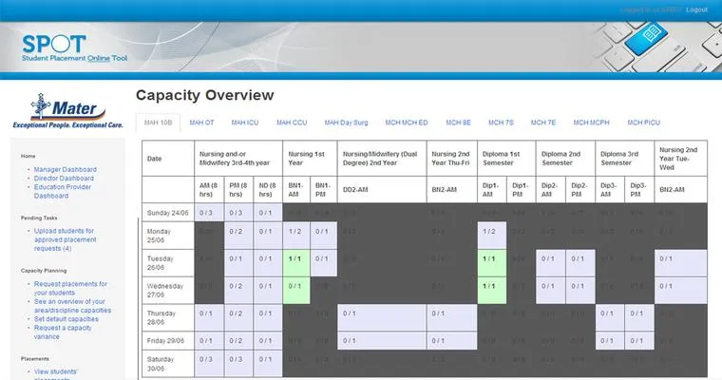Image resolution: width=722 pixels, height=380 pixels.
Task: Click the Saturday 30/06 ND 0/1 cell
Action: 268,364
